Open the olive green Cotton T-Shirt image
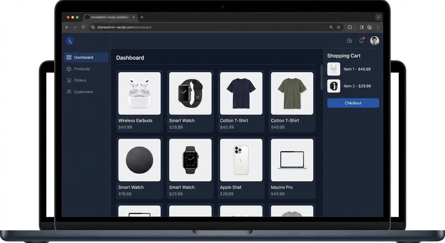The width and height of the screenshot is (445, 243). coord(292,93)
